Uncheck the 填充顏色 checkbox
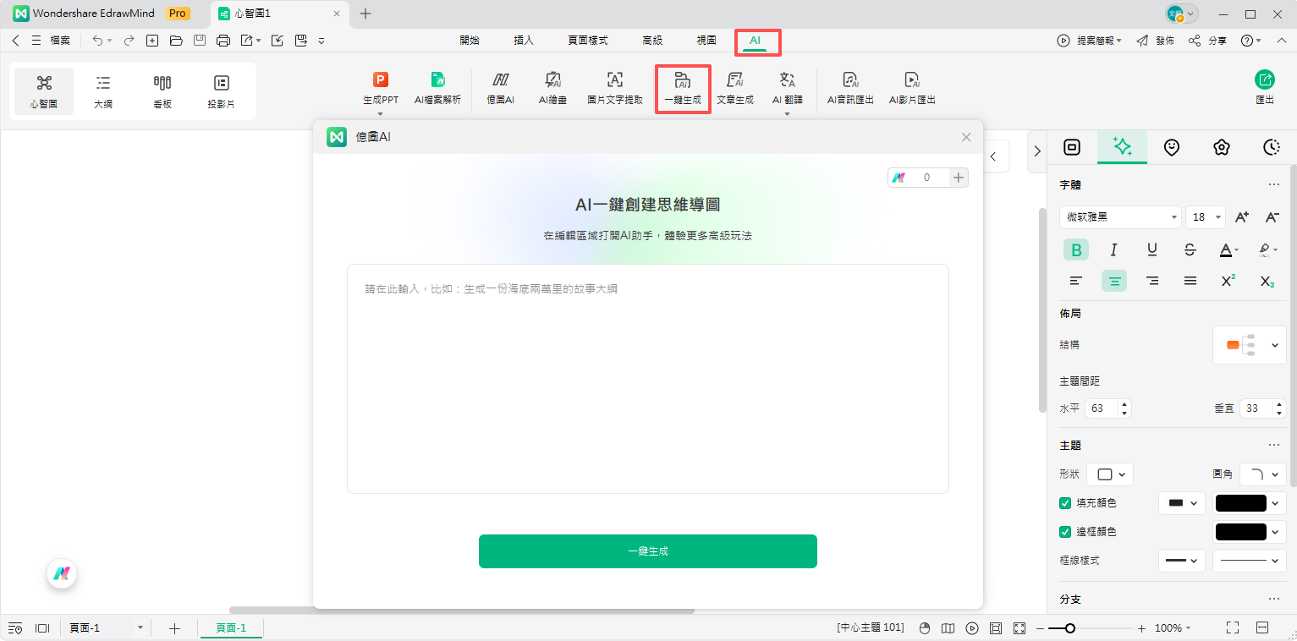 pos(1064,502)
